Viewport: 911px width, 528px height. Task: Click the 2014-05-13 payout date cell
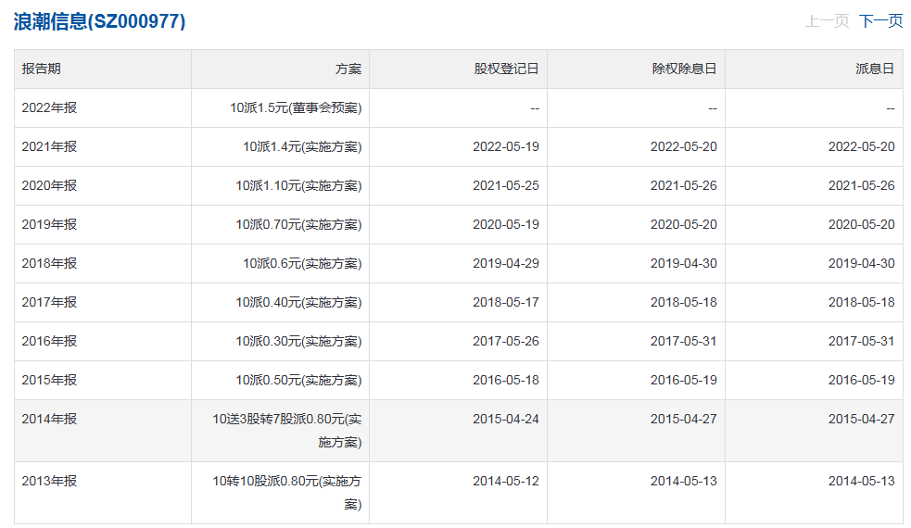(862, 481)
